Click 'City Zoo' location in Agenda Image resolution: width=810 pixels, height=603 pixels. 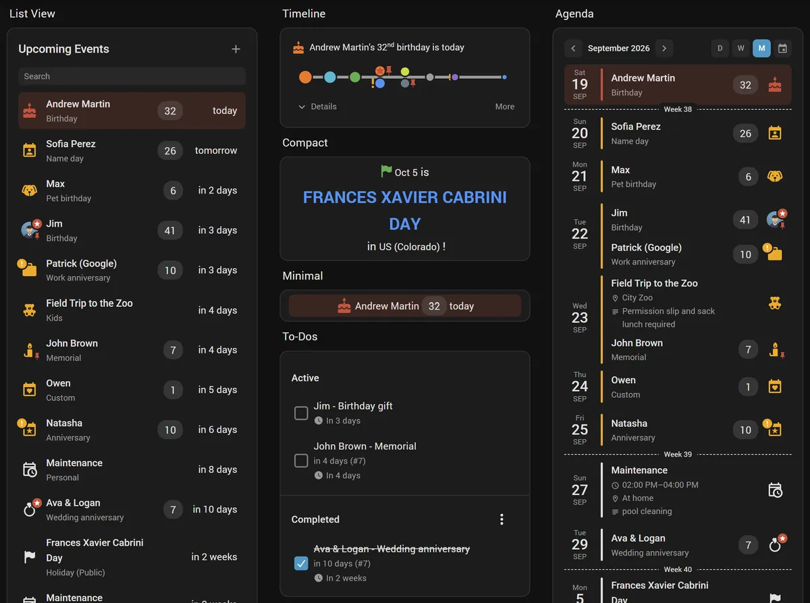click(637, 297)
